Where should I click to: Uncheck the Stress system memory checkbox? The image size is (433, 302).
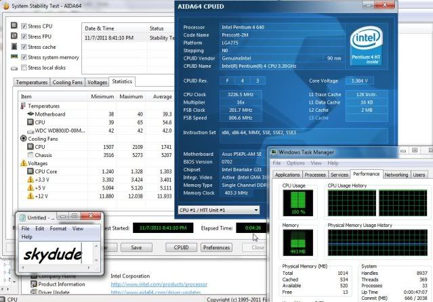coord(24,57)
